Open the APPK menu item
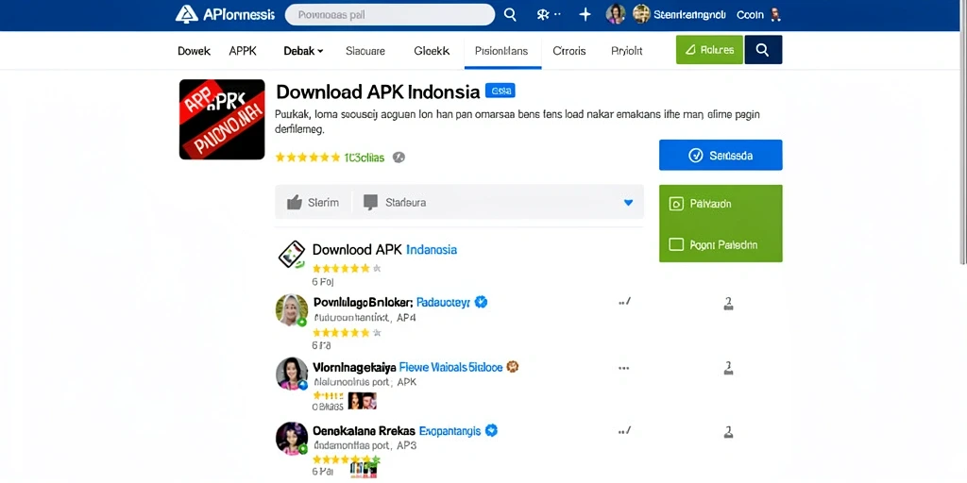 pos(243,51)
